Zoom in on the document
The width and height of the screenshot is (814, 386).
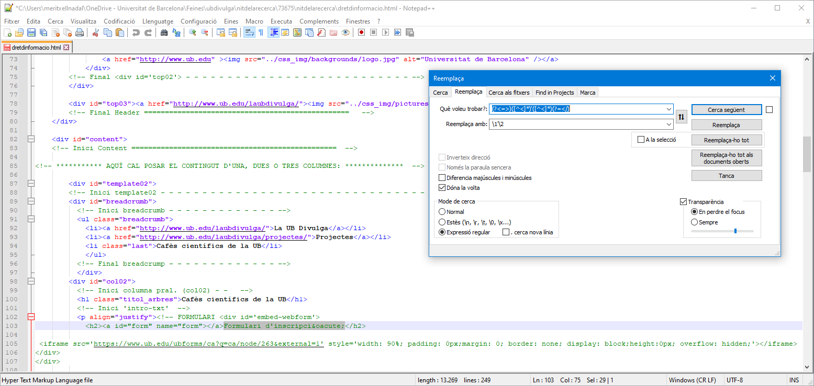193,32
